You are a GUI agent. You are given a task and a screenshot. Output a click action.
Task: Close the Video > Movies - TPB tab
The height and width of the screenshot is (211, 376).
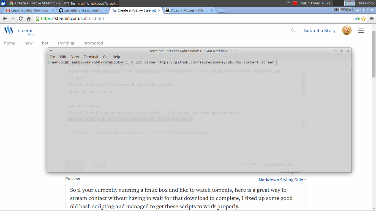[212, 10]
